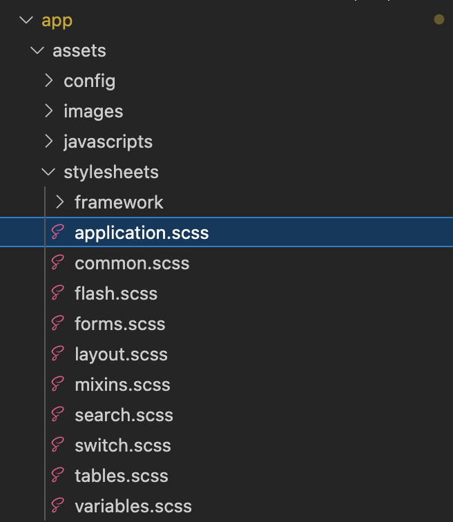The image size is (453, 522).
Task: Click the Sass icon beside search.scss
Action: coord(58,415)
